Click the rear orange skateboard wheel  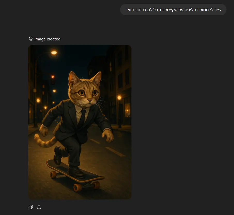[x=53, y=175]
